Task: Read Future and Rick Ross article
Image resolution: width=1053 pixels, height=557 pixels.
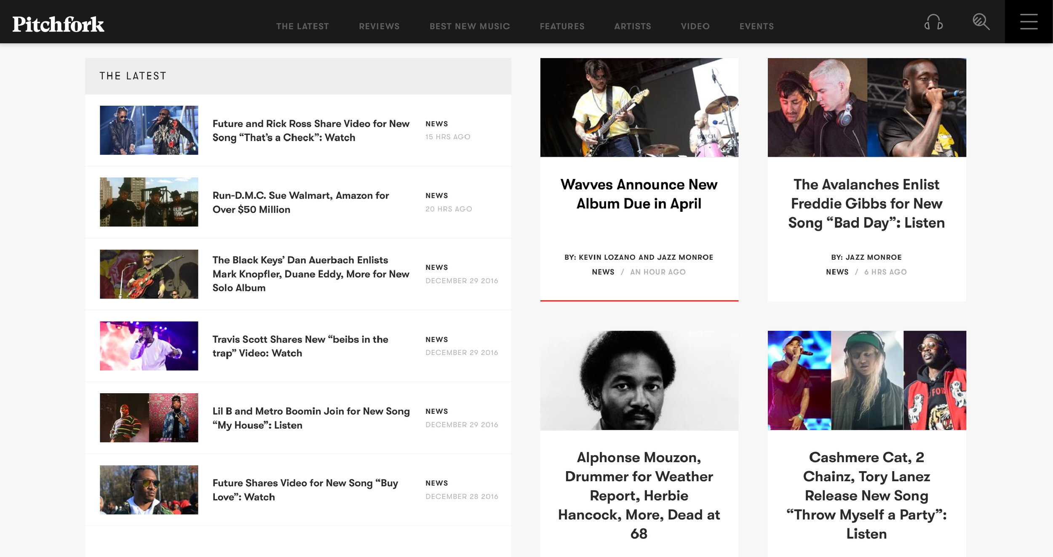Action: coord(311,131)
